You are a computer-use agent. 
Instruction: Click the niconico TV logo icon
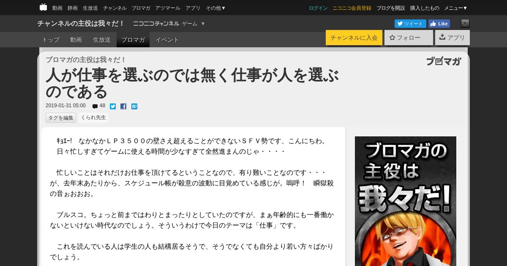43,7
